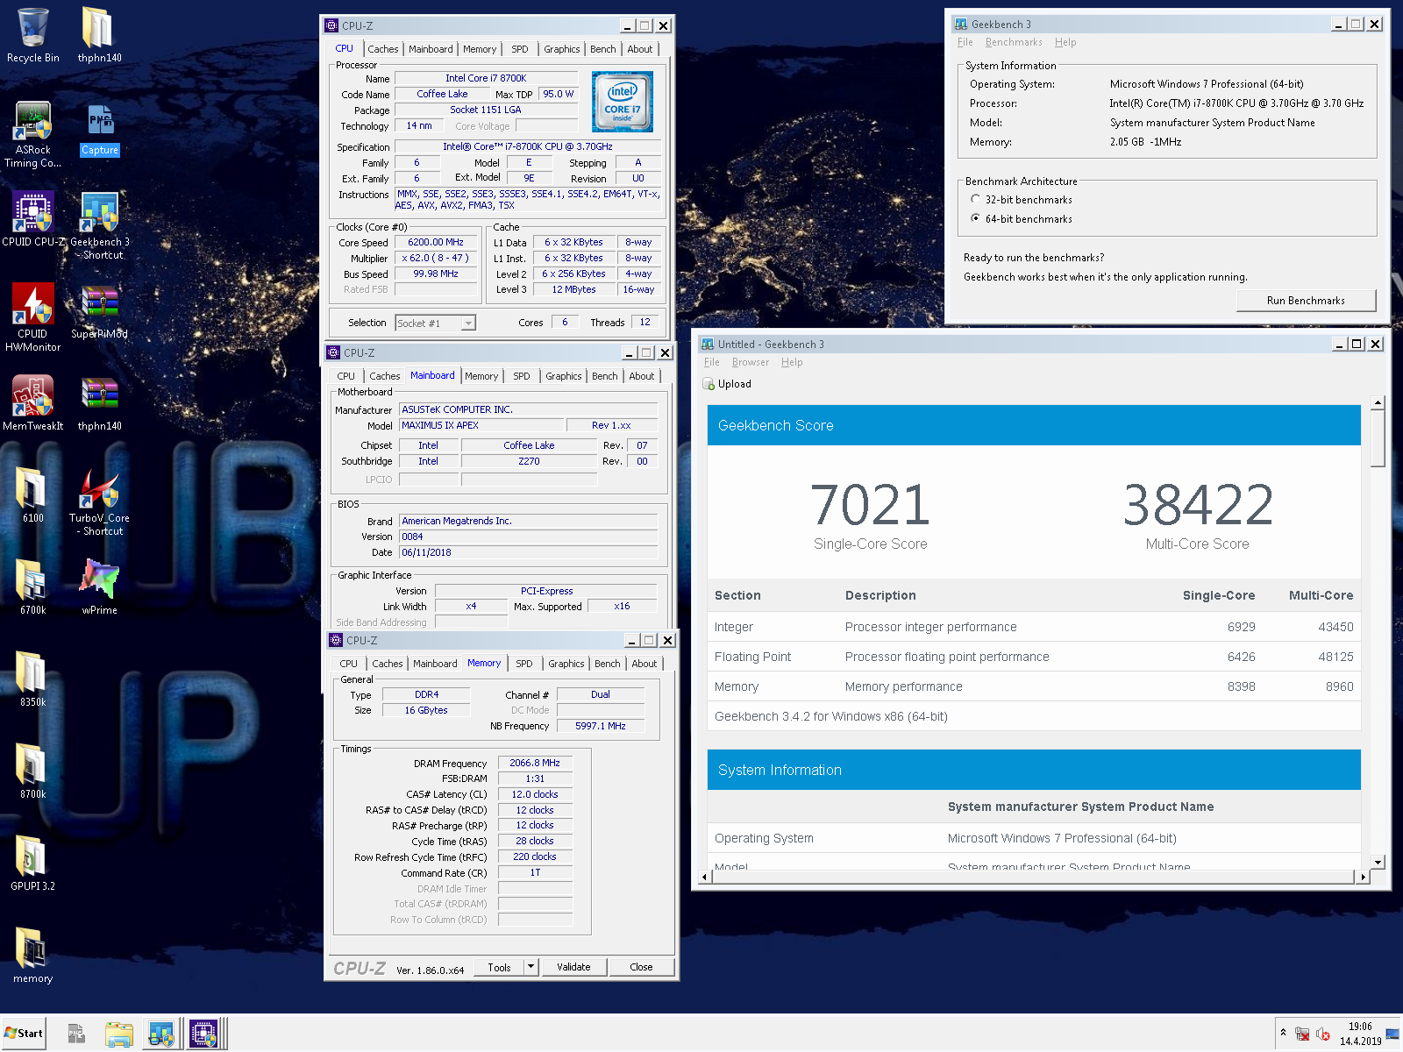Open Graphics tab in top CPU-Z window
This screenshot has height=1052, width=1403.
(562, 49)
